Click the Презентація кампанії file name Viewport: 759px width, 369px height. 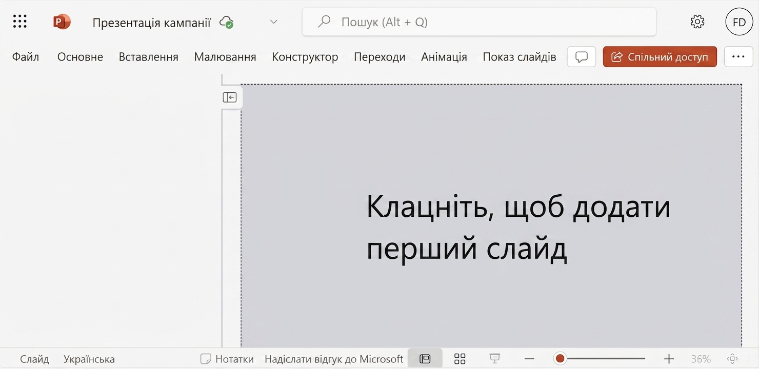point(151,23)
